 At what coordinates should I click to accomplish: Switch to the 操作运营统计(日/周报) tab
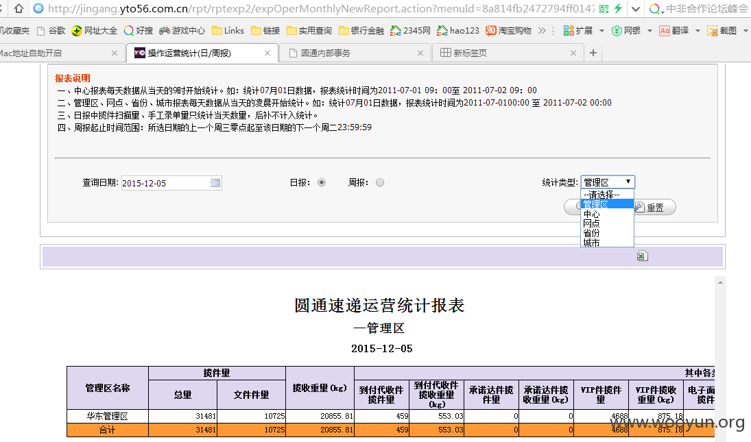202,53
